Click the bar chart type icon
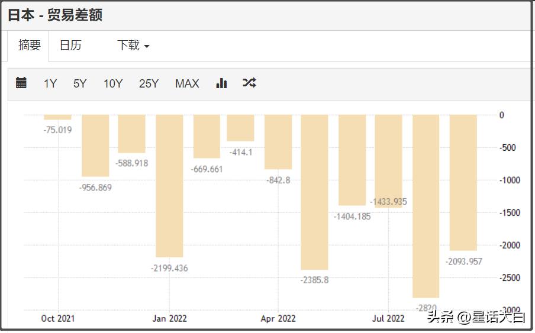The height and width of the screenshot is (333, 535). tap(221, 83)
